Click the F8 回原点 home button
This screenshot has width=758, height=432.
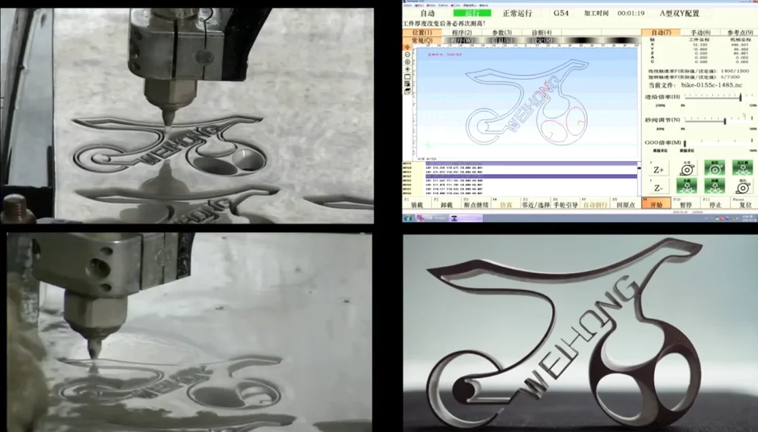tap(625, 203)
